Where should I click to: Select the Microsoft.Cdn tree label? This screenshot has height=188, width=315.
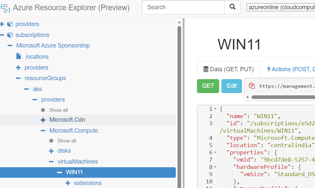pos(67,120)
